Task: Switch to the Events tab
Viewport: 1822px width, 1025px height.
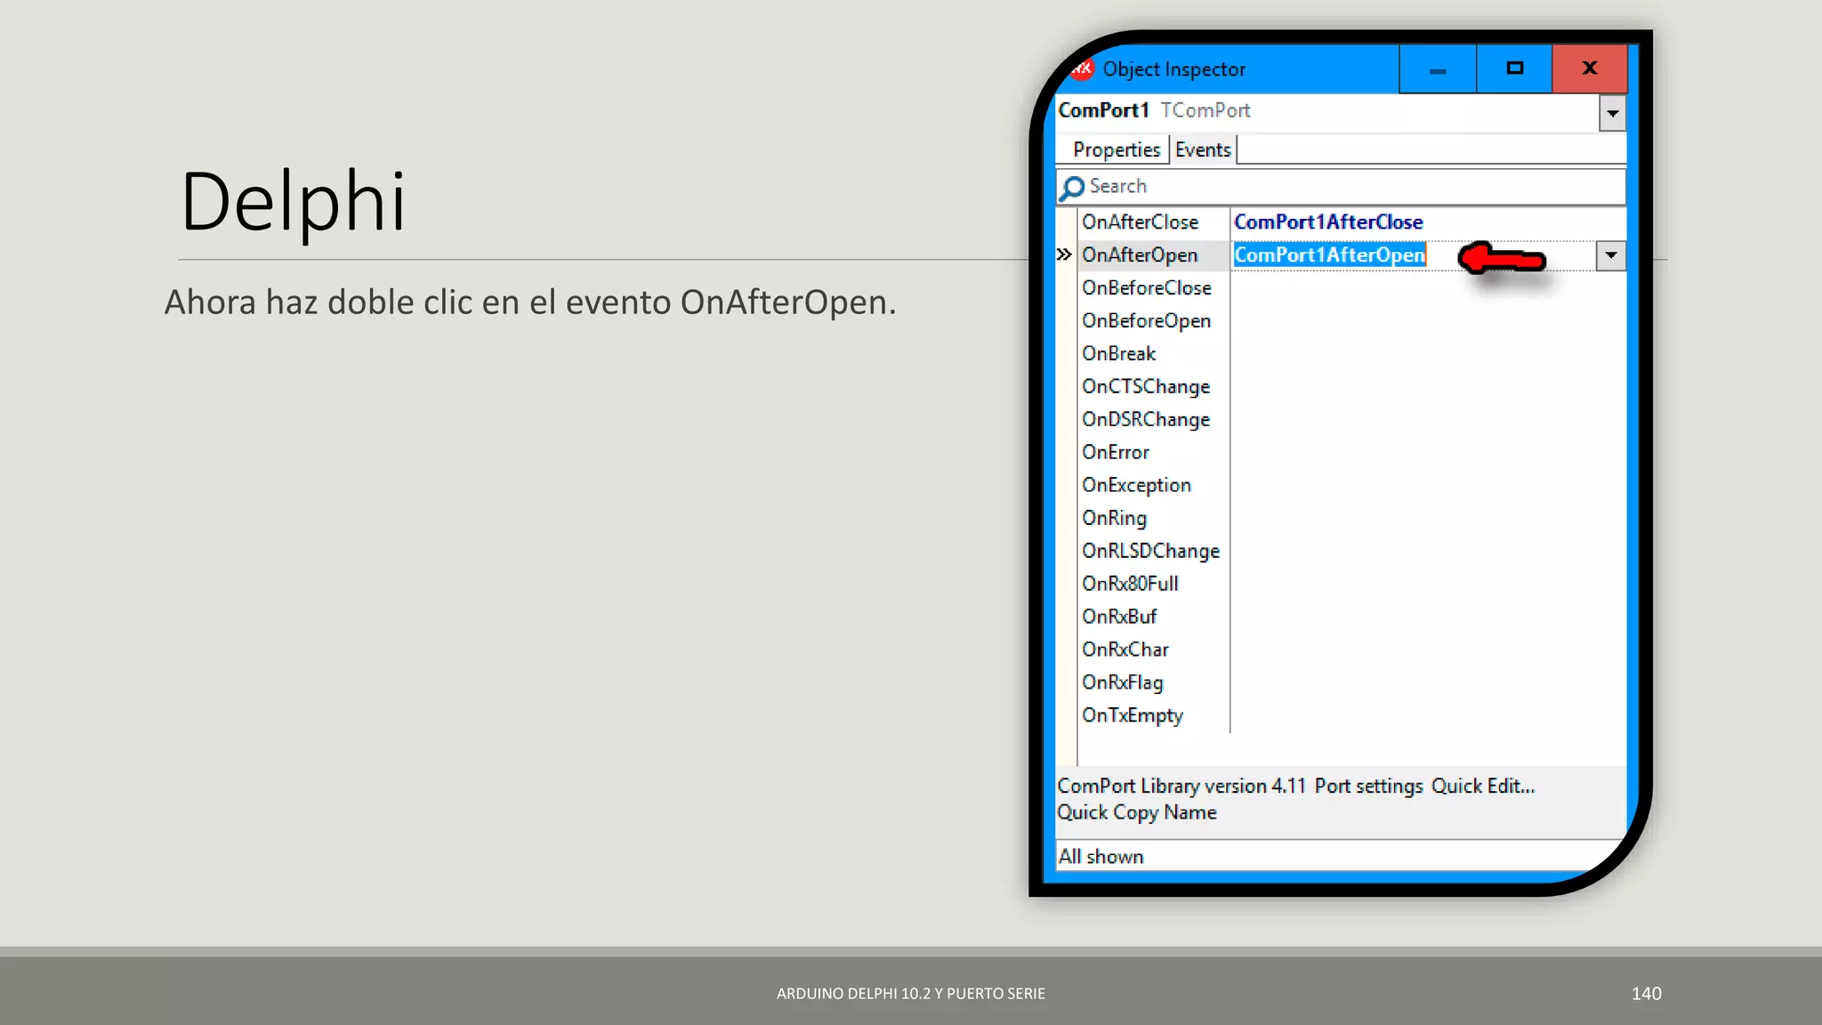Action: 1203,149
